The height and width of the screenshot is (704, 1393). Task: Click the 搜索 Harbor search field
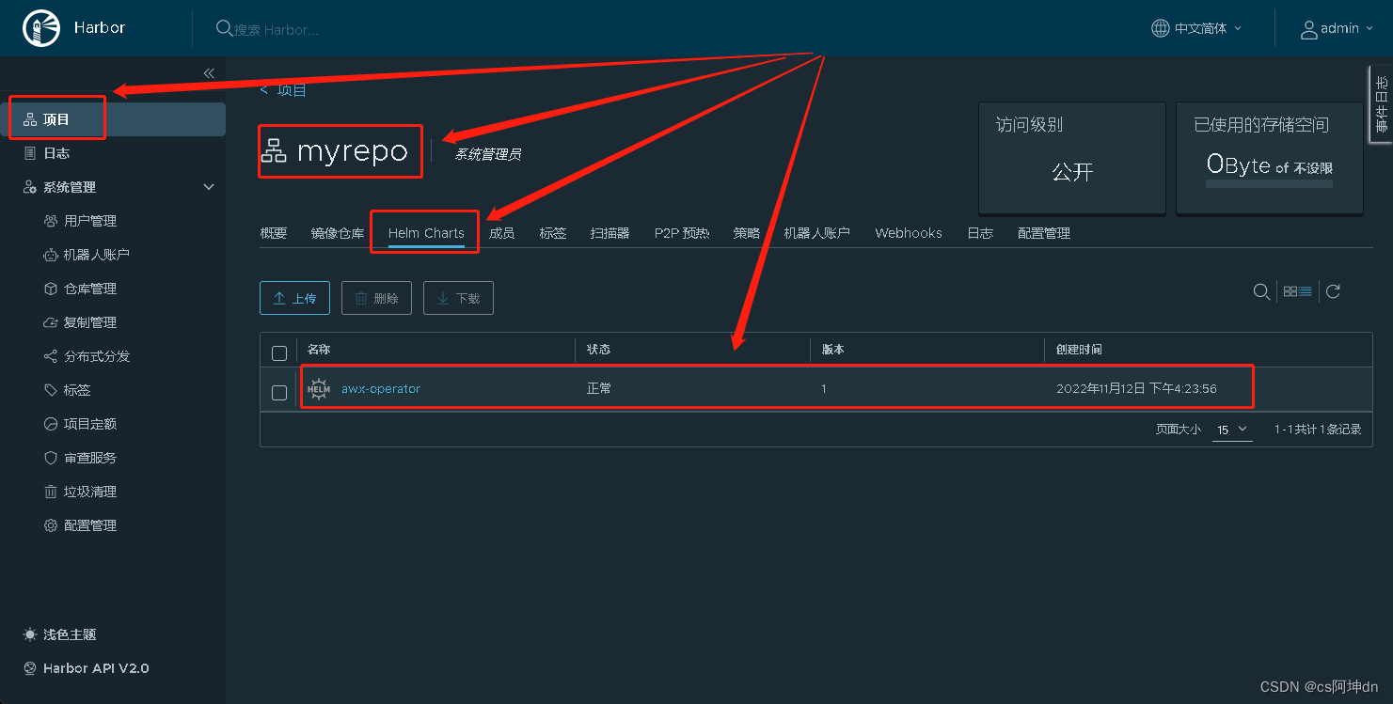pyautogui.click(x=277, y=30)
